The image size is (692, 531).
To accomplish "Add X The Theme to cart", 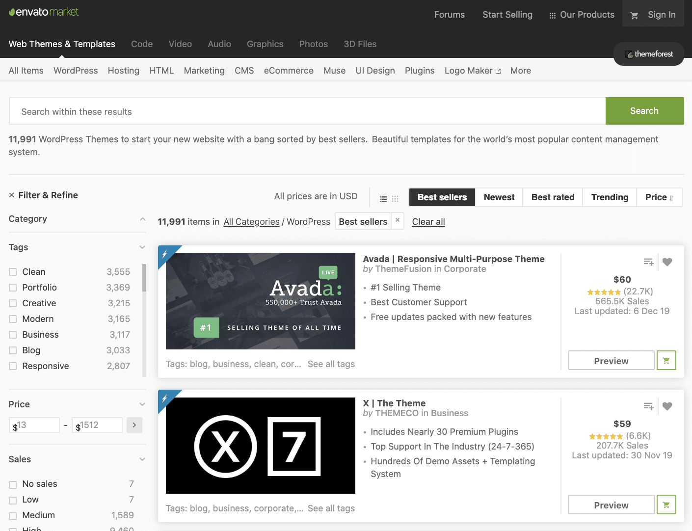I will point(666,505).
